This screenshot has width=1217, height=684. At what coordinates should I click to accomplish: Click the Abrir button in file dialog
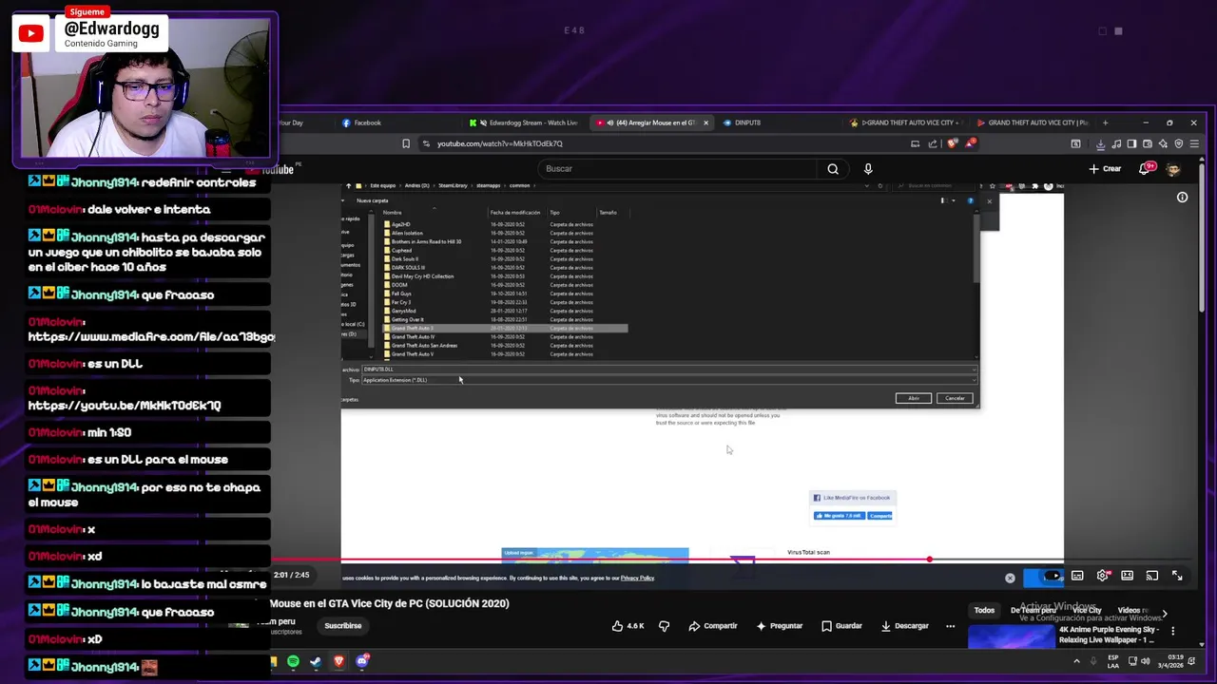(x=913, y=398)
